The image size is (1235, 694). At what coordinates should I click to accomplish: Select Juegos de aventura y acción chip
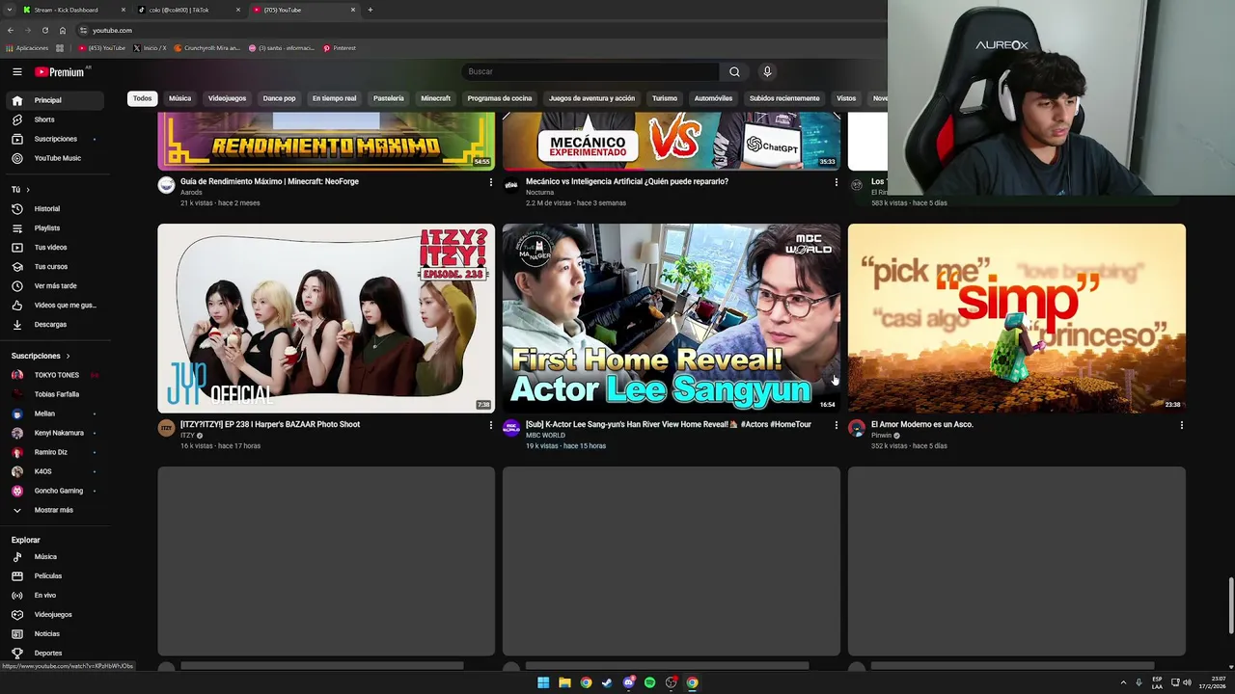tap(591, 98)
